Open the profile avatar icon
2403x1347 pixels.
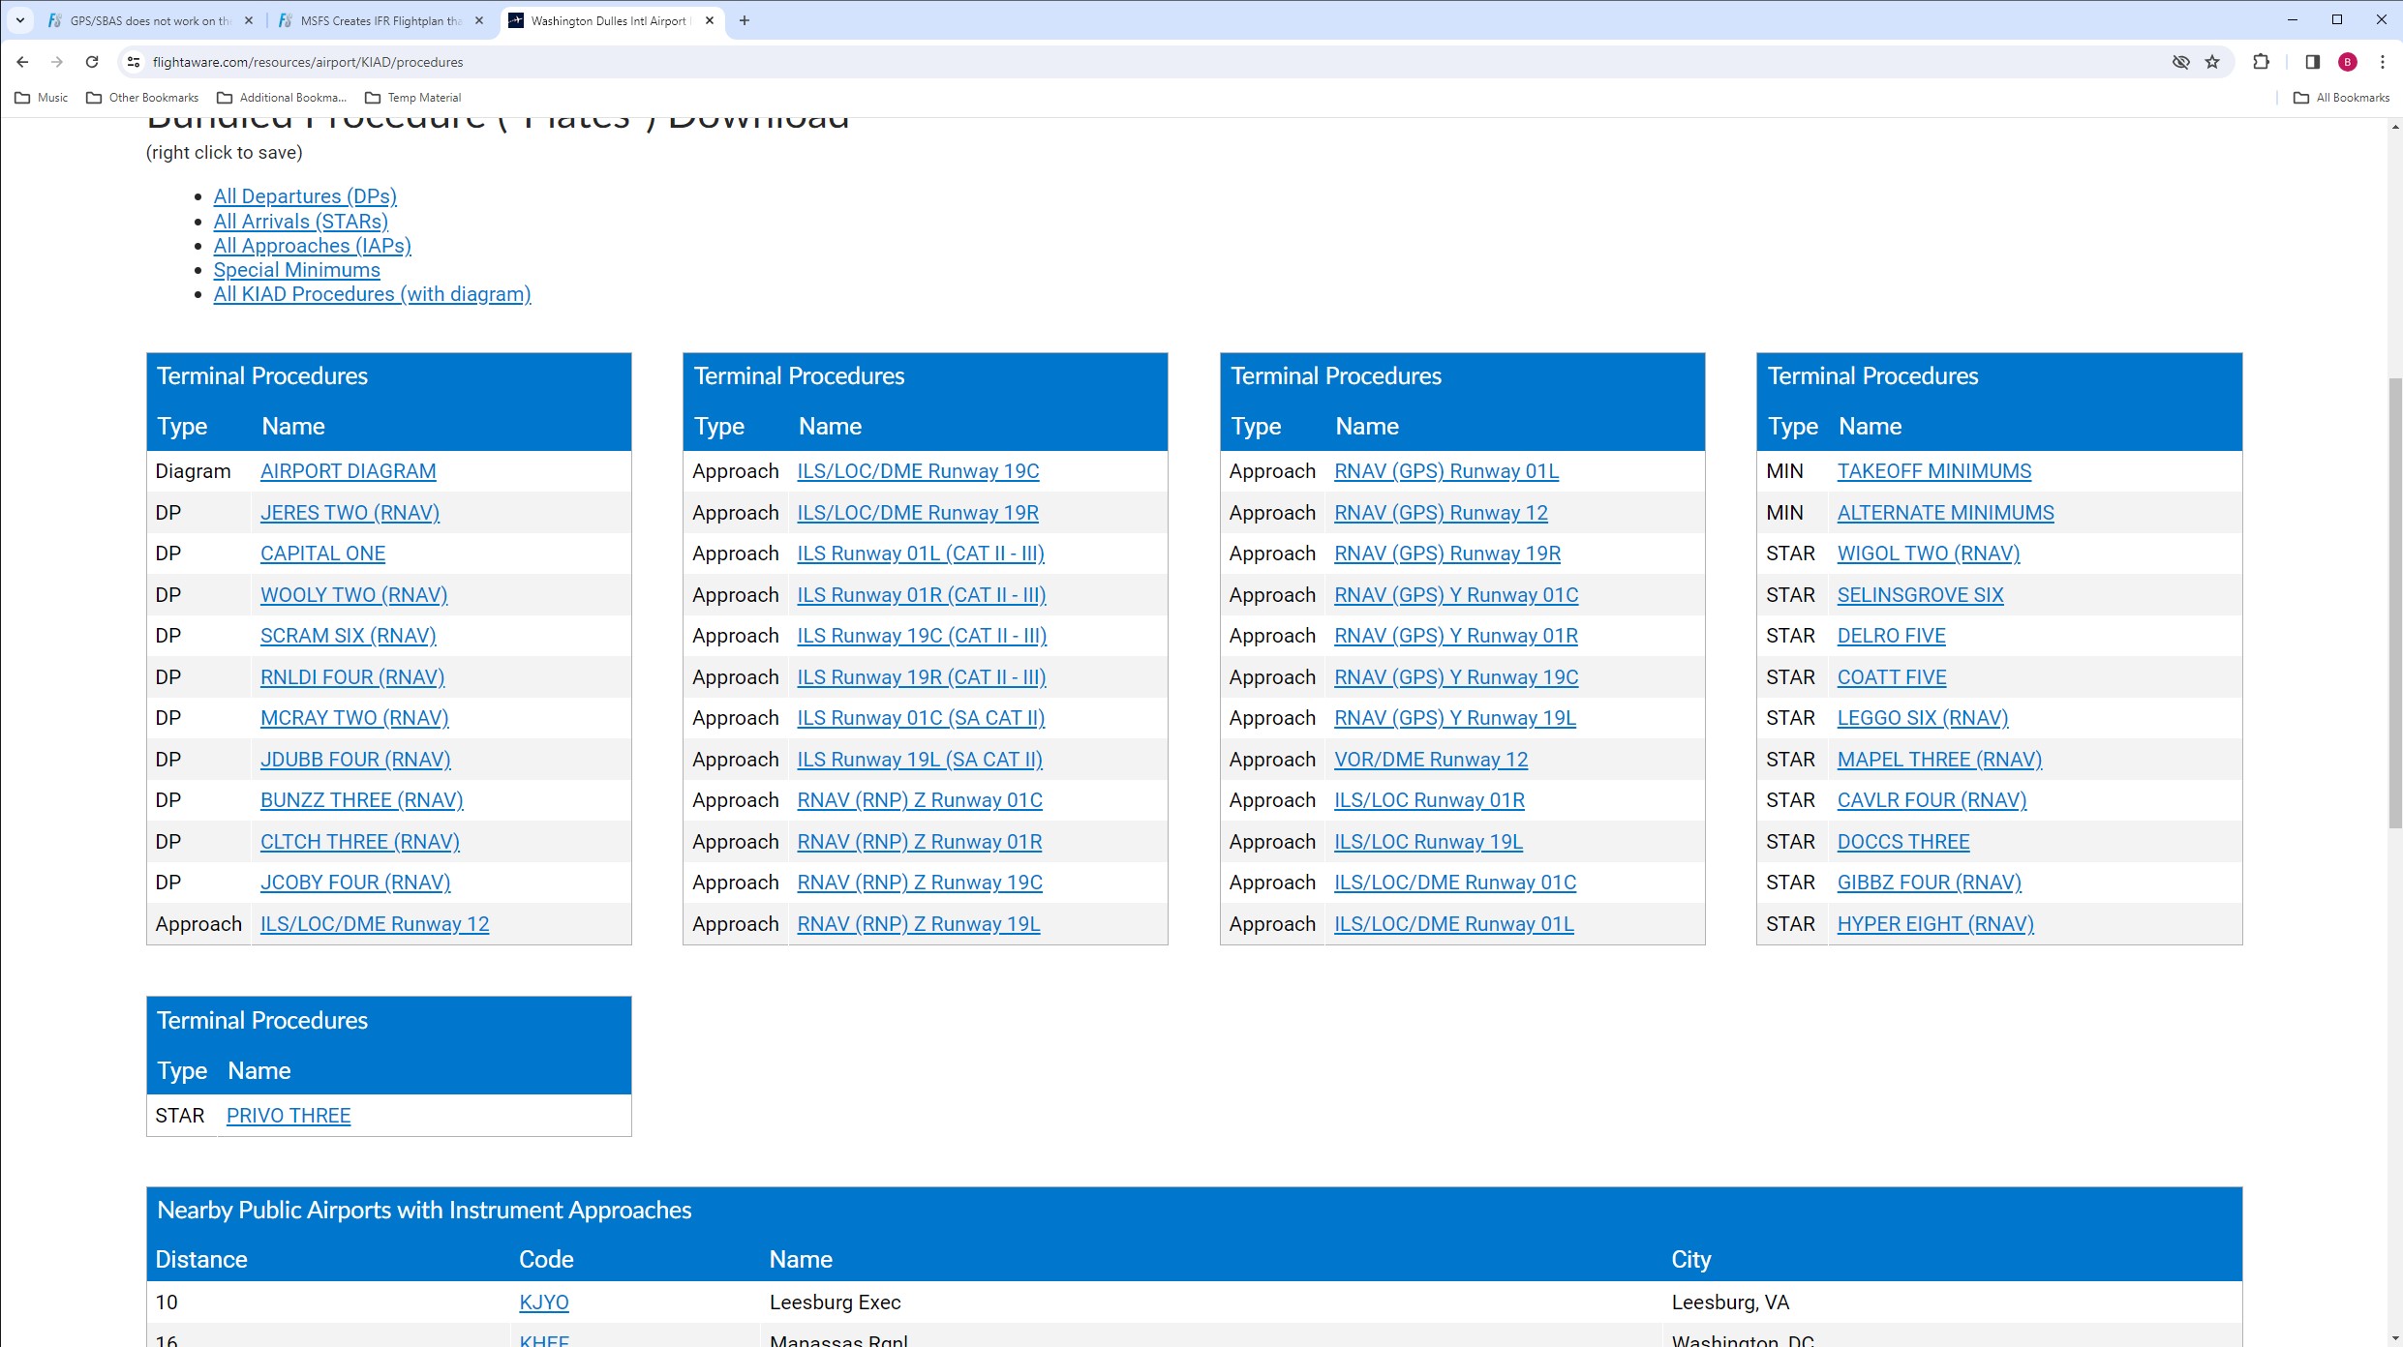(2348, 62)
